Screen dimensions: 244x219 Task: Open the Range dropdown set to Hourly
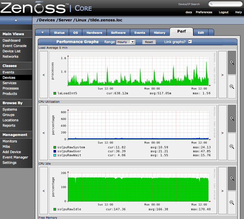(126, 42)
